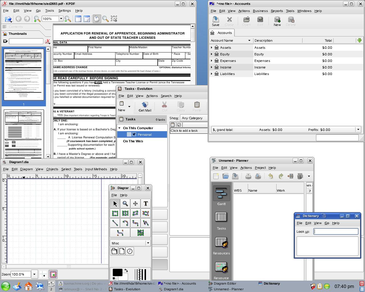Viewport: 365px width, 292px height.
Task: Open Accounts summary bar dropdown
Action: pos(358,130)
